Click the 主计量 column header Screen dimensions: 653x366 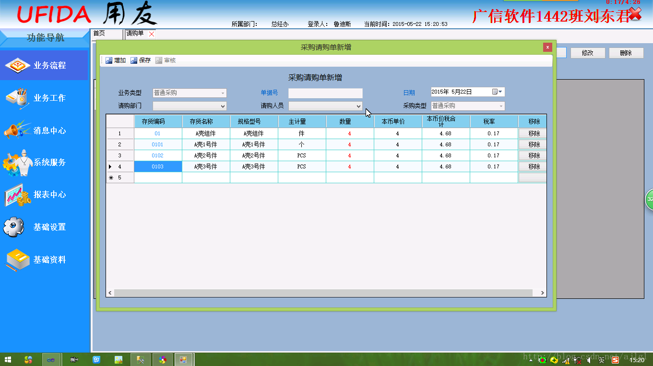click(302, 121)
